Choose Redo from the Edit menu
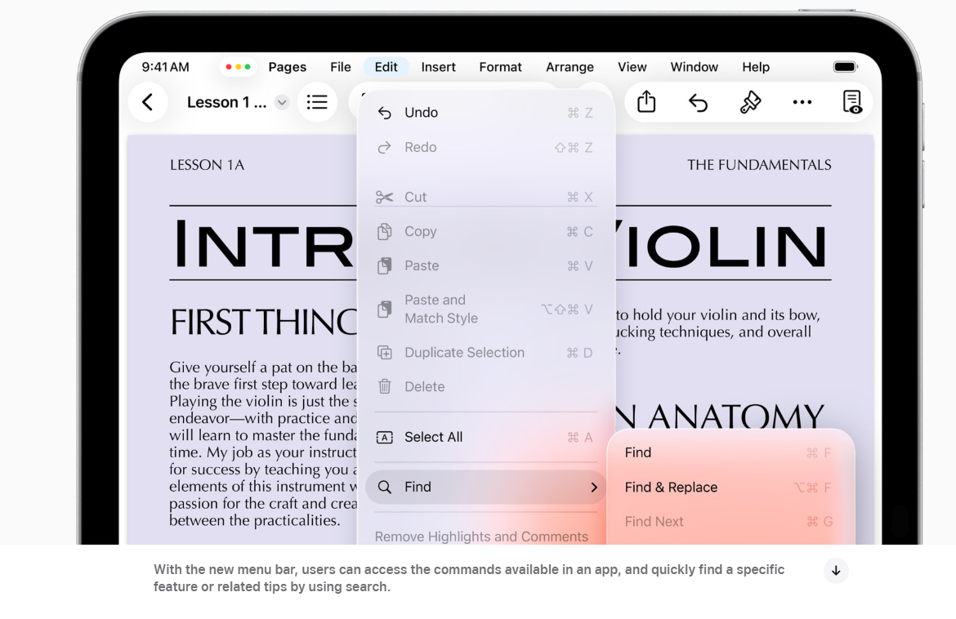The image size is (956, 619). coord(486,148)
